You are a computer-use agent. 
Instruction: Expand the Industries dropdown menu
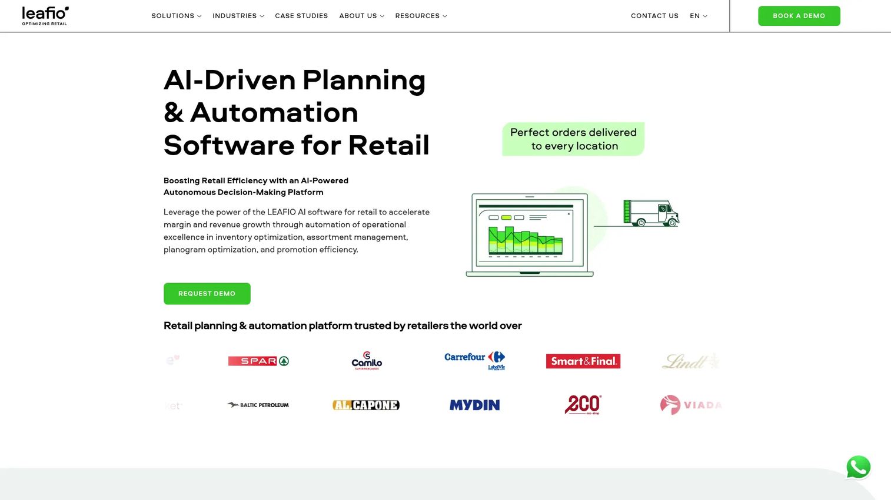(x=238, y=16)
